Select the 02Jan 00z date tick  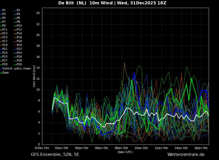(x=62, y=148)
